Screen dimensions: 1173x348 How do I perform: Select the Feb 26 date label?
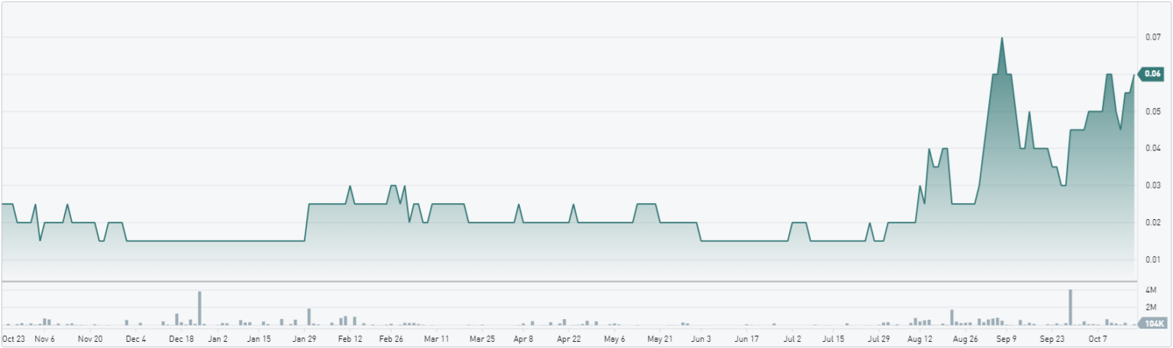391,337
